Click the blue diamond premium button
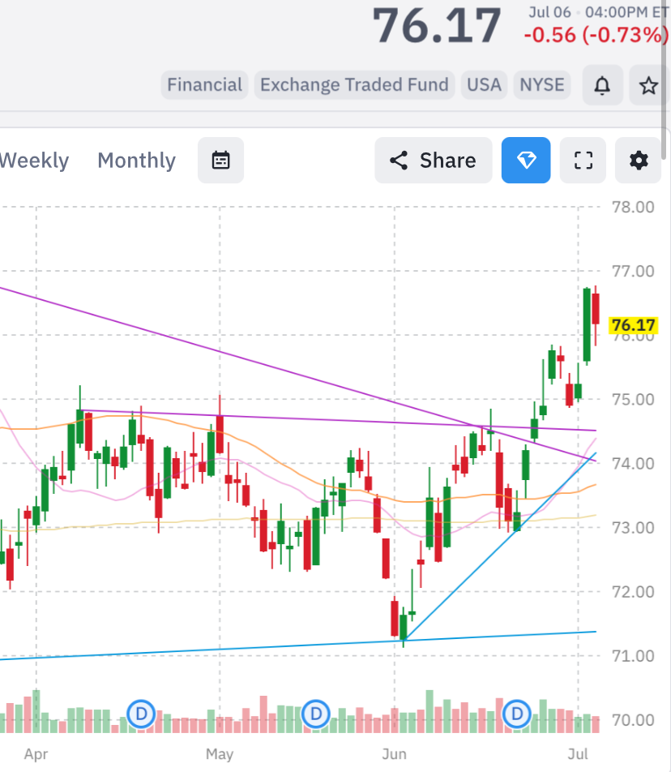This screenshot has width=671, height=772. click(526, 161)
